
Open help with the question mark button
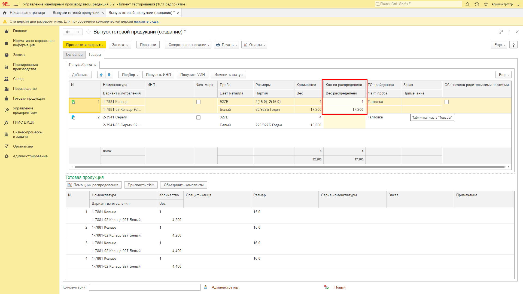tap(513, 45)
